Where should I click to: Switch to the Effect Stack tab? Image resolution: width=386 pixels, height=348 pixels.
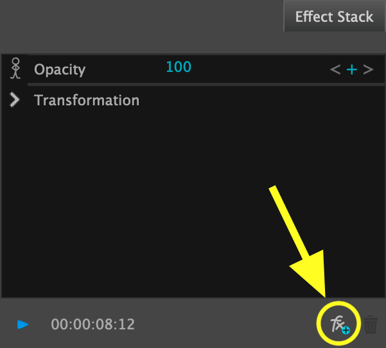coord(334,17)
